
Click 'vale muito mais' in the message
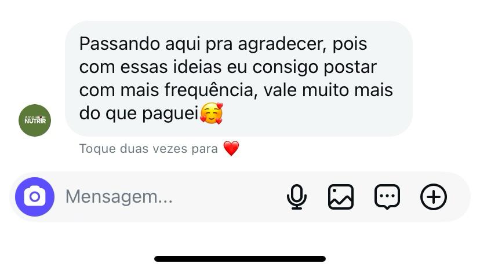328,90
